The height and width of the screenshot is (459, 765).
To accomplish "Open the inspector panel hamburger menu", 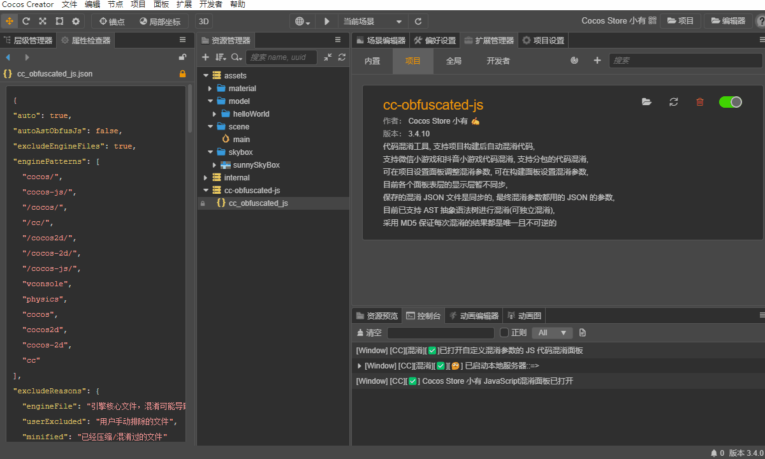I will tap(182, 40).
